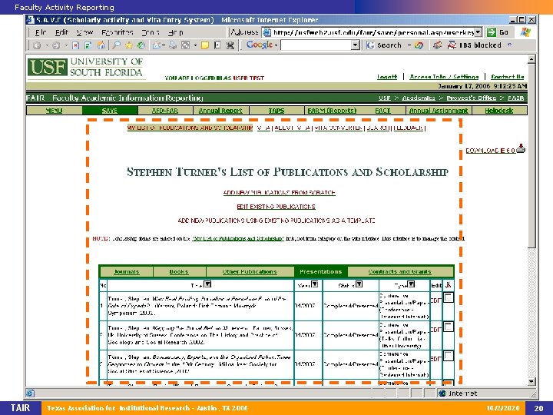Open the History icon in IE toolbar
Screen dimensions: 553x415
141,45
